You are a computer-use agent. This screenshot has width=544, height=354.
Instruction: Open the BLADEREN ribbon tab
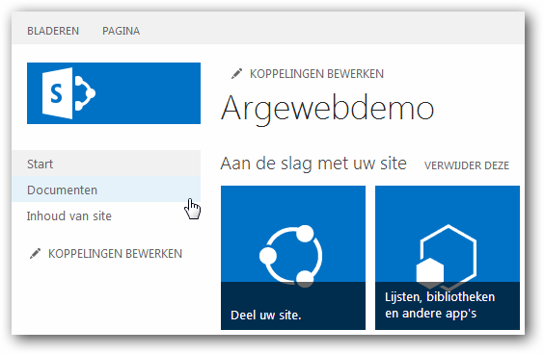click(x=53, y=31)
